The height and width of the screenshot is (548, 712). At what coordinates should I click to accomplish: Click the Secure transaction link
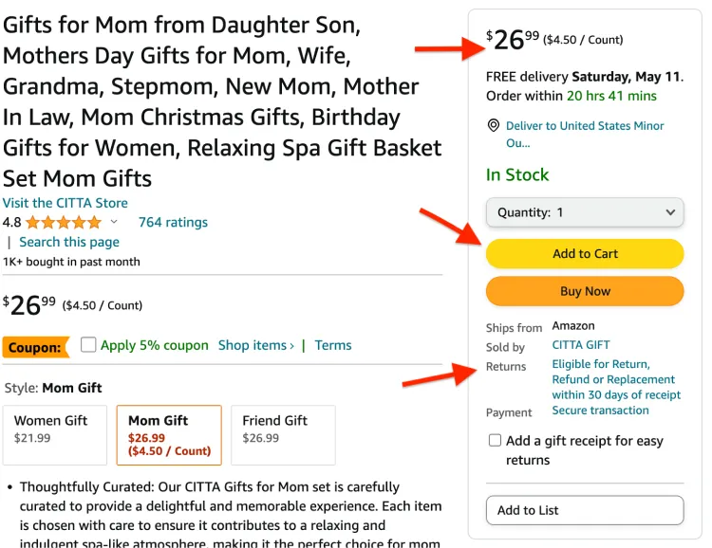tap(600, 411)
